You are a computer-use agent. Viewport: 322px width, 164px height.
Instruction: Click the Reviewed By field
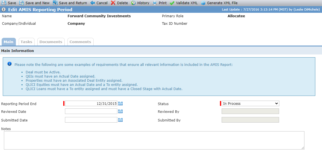click(250, 111)
